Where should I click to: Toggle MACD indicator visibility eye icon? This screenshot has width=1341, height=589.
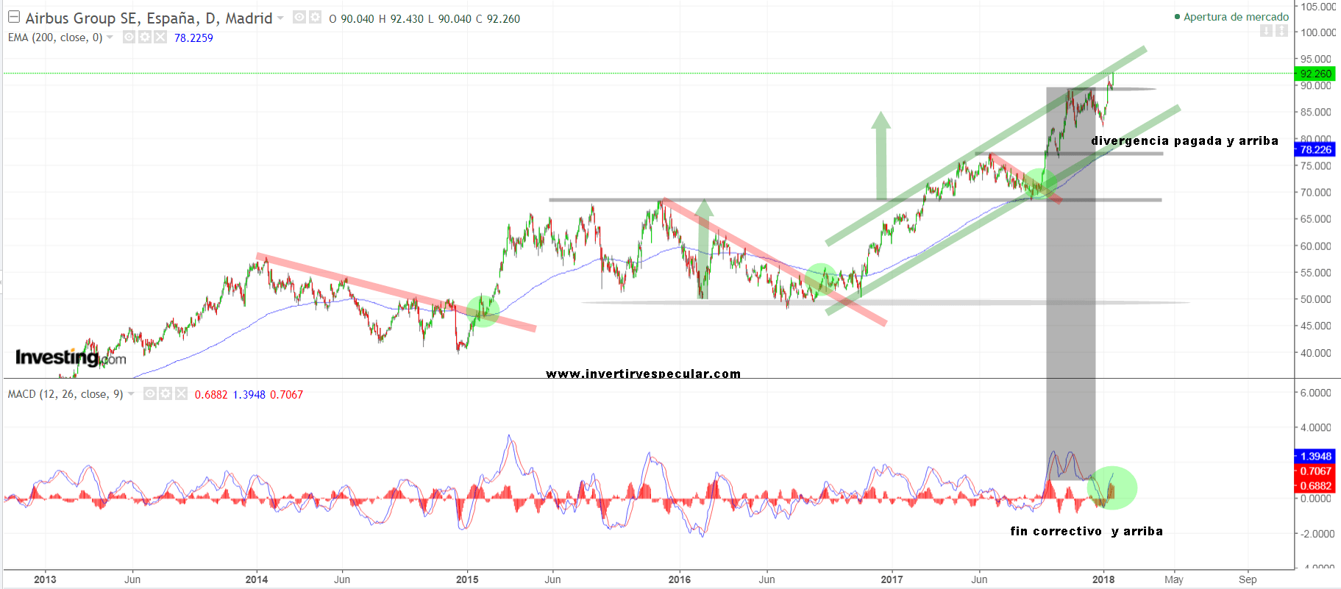pos(149,393)
